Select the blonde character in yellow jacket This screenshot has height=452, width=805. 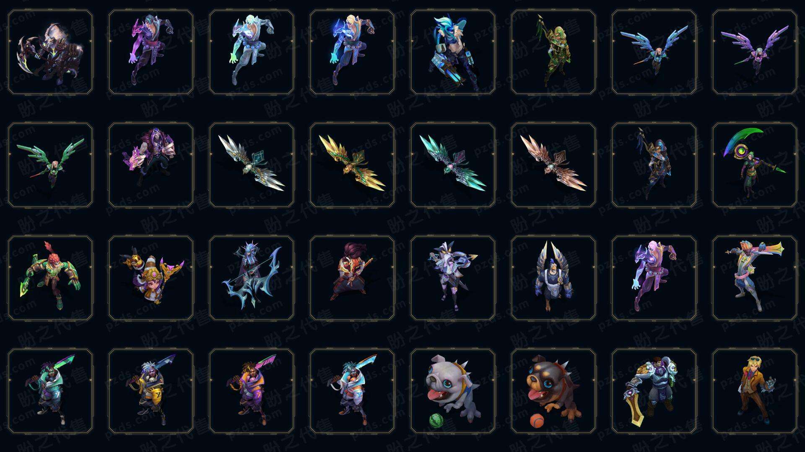pyautogui.click(x=755, y=391)
